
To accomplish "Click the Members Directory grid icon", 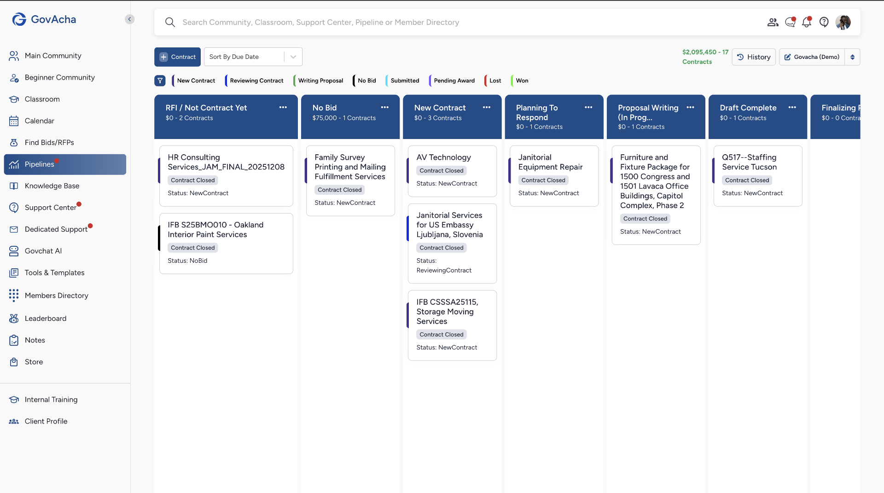I will pos(14,296).
